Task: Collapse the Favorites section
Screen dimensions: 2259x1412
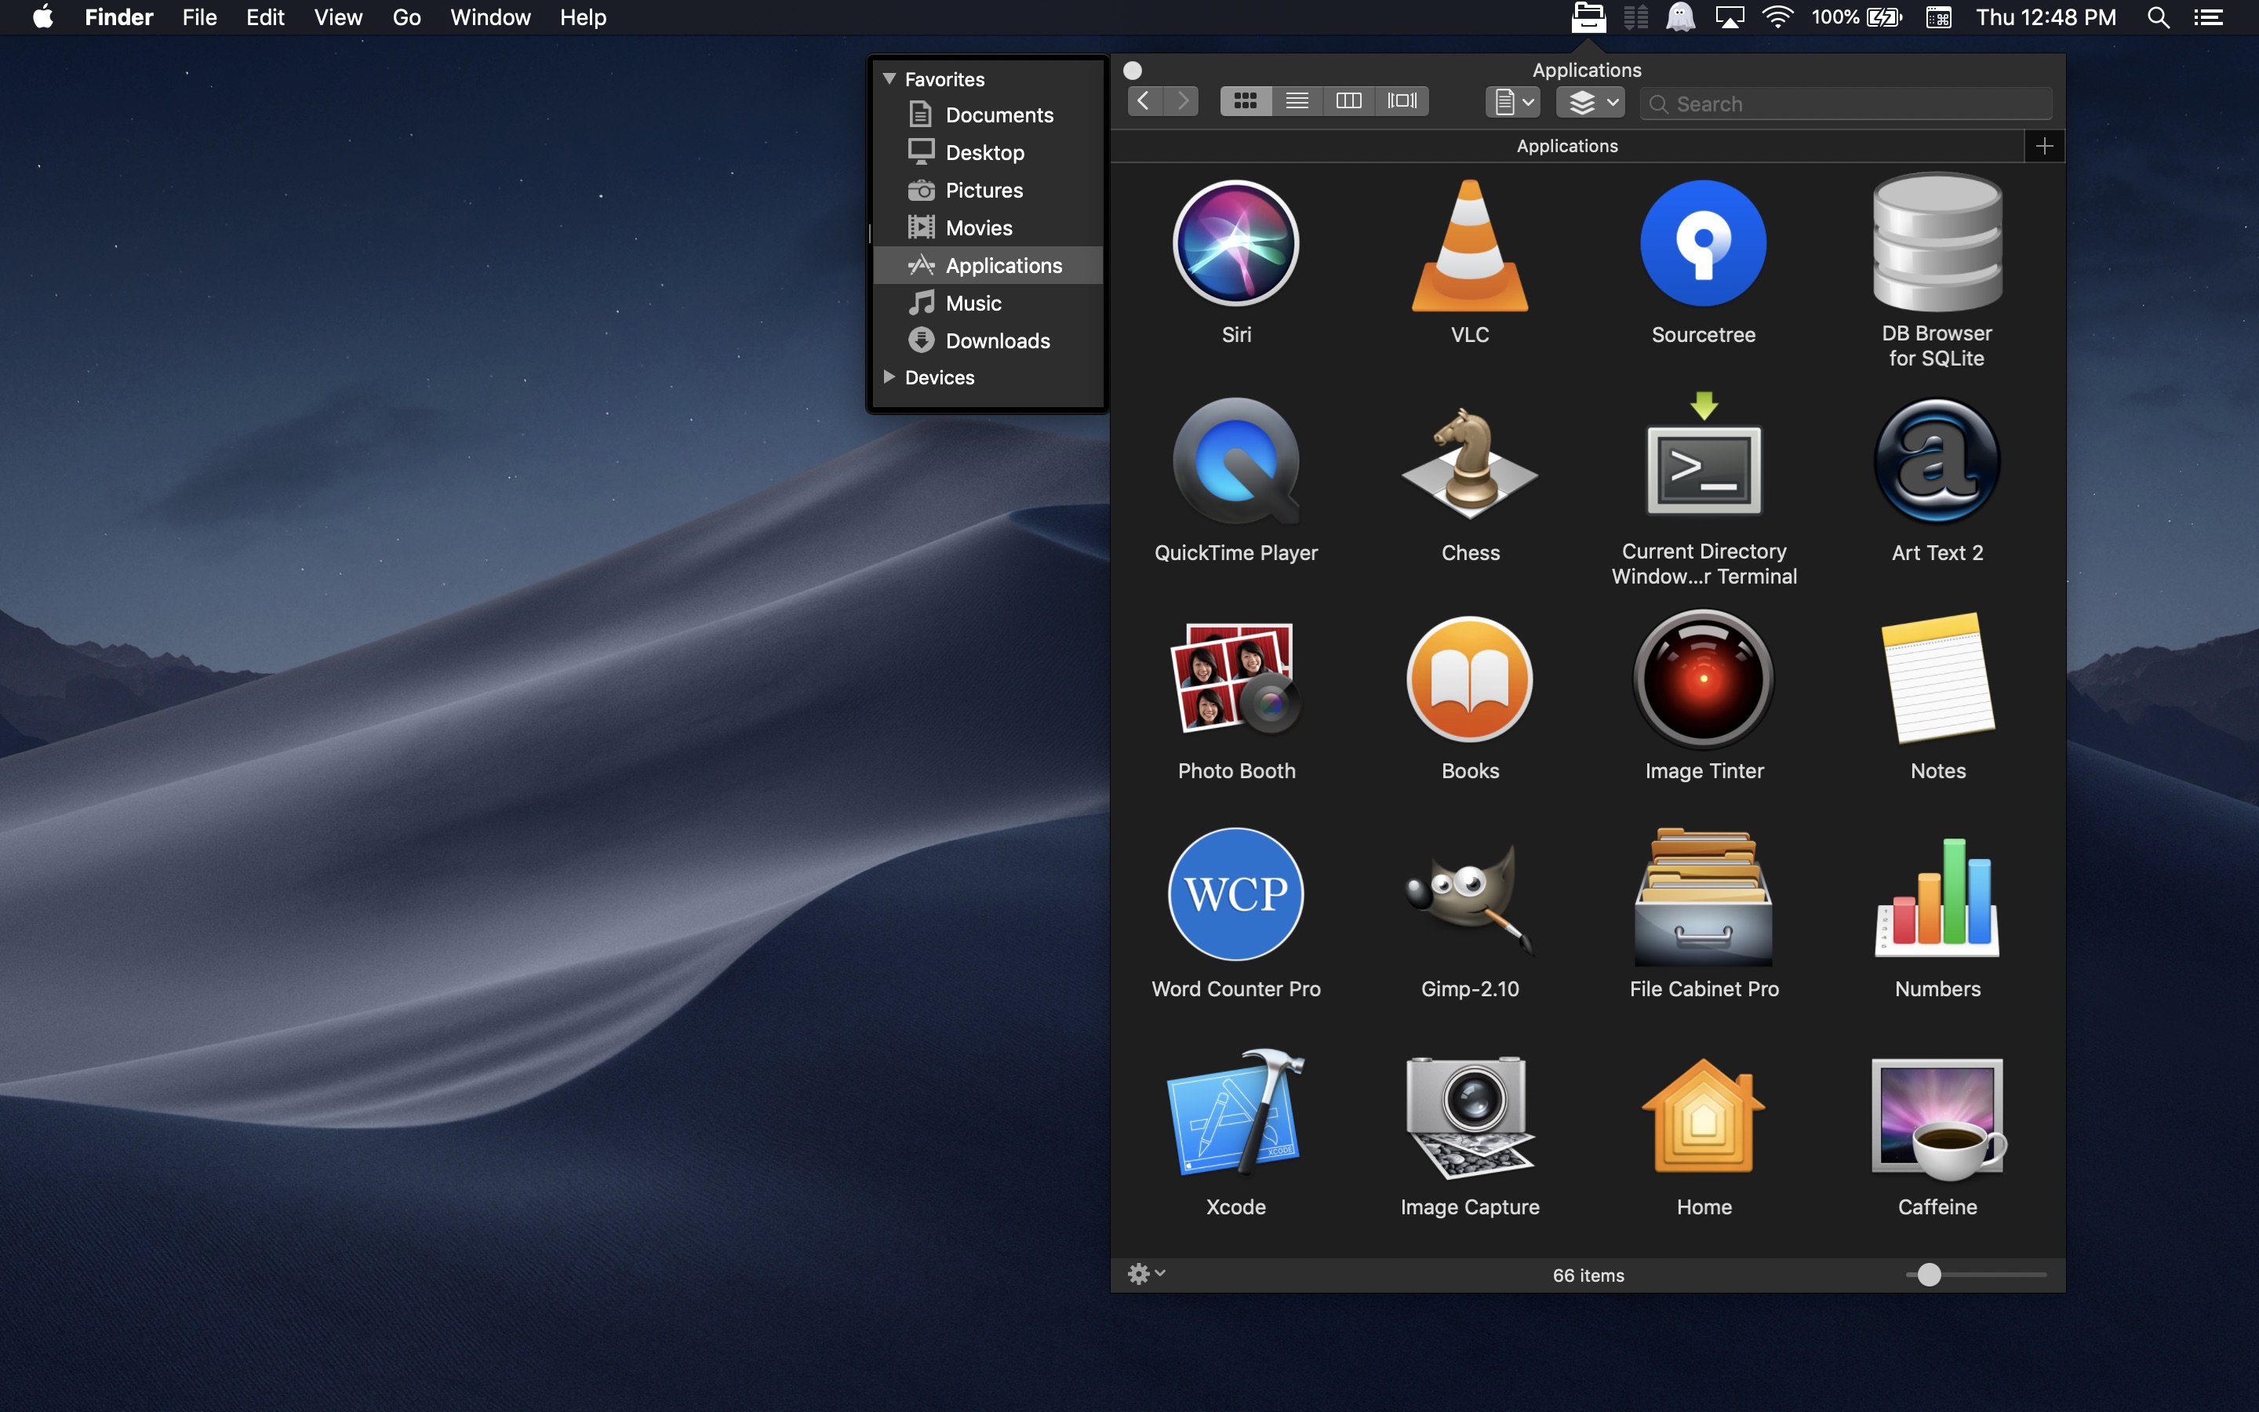Action: [888, 78]
